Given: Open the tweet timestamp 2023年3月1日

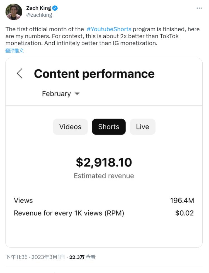Looking at the screenshot, I should pos(48,257).
